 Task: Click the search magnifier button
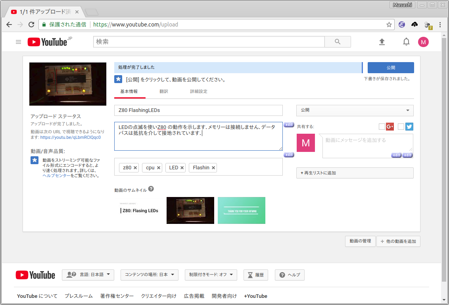click(x=338, y=42)
